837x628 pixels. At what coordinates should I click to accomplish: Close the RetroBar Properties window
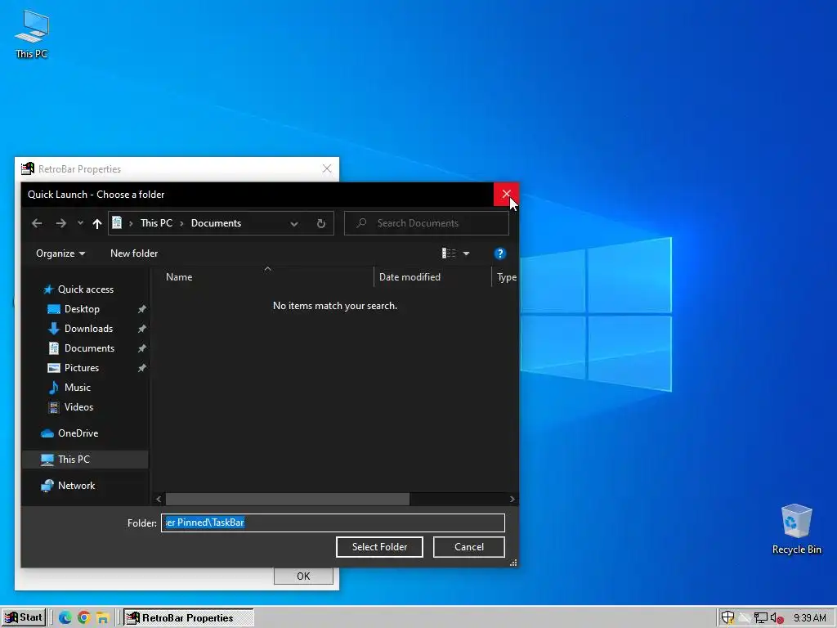click(x=327, y=169)
